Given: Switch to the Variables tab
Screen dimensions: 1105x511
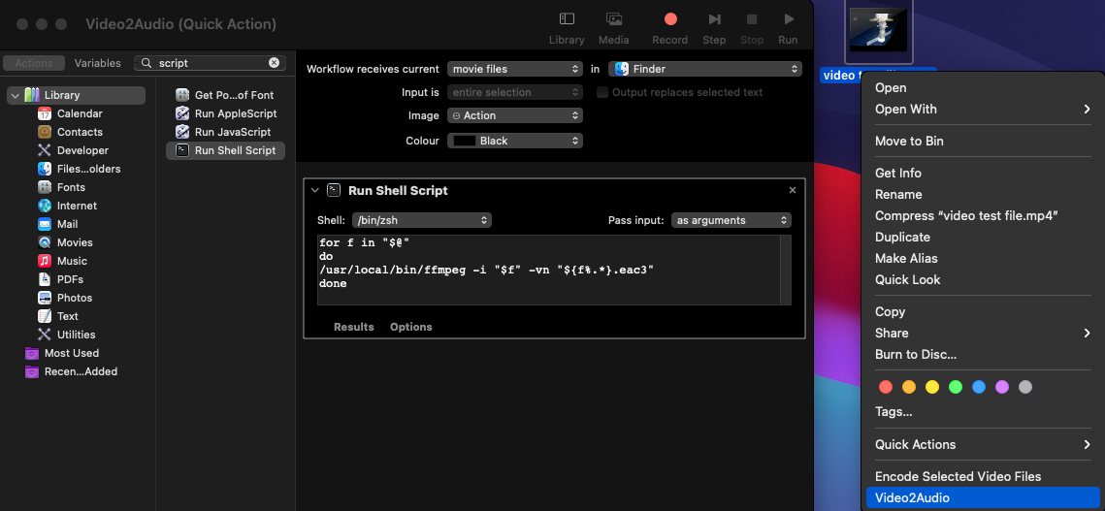Looking at the screenshot, I should tap(98, 63).
